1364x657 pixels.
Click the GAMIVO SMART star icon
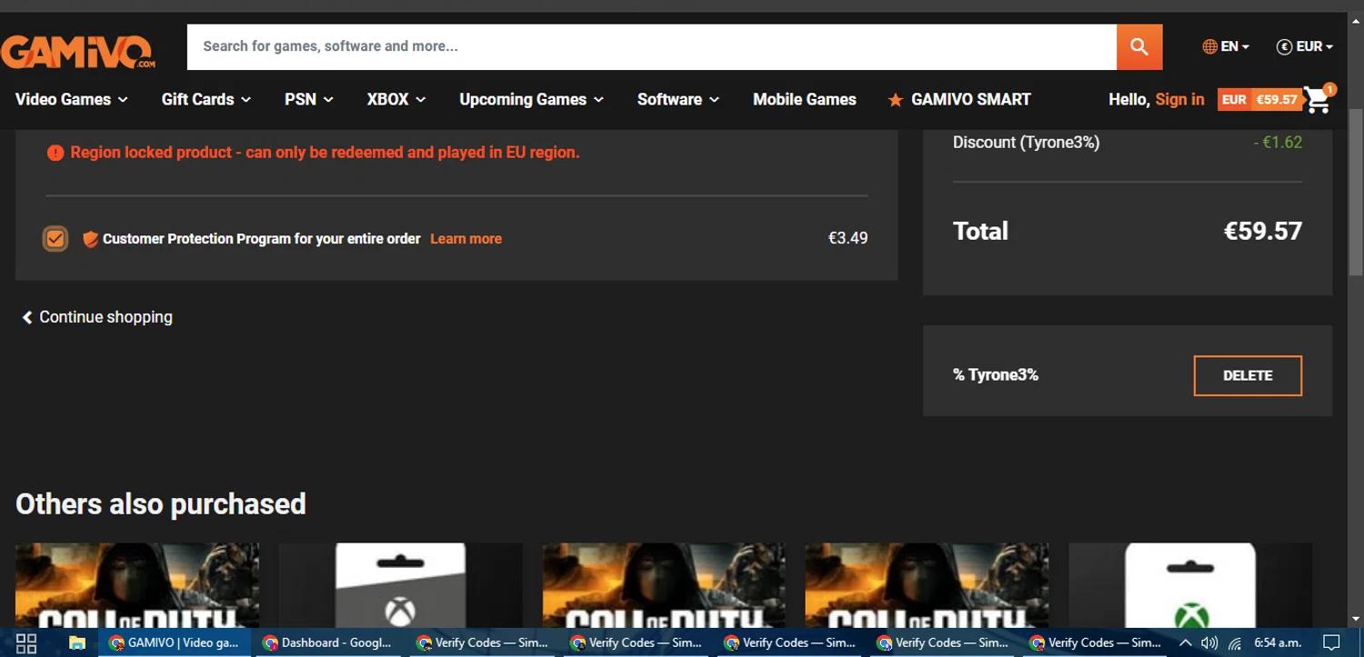896,100
